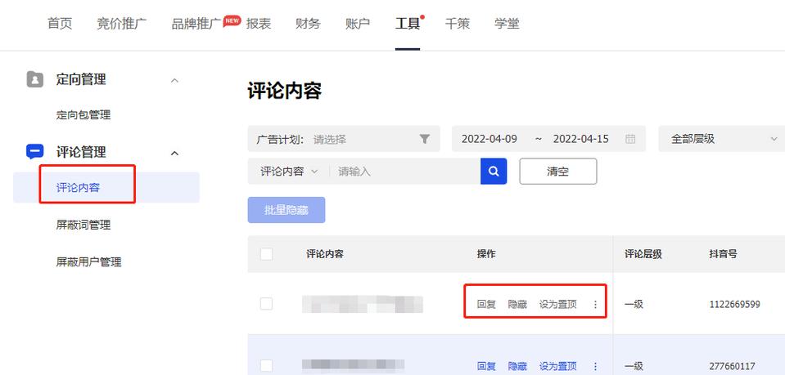The height and width of the screenshot is (375, 785).
Task: Open more options for the 277660117 row
Action: [595, 366]
